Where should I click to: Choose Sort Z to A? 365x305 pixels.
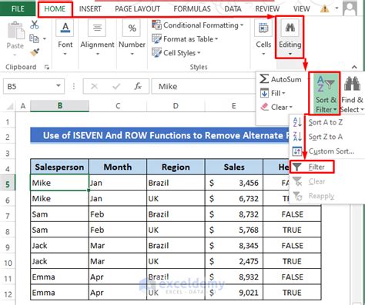(x=326, y=137)
